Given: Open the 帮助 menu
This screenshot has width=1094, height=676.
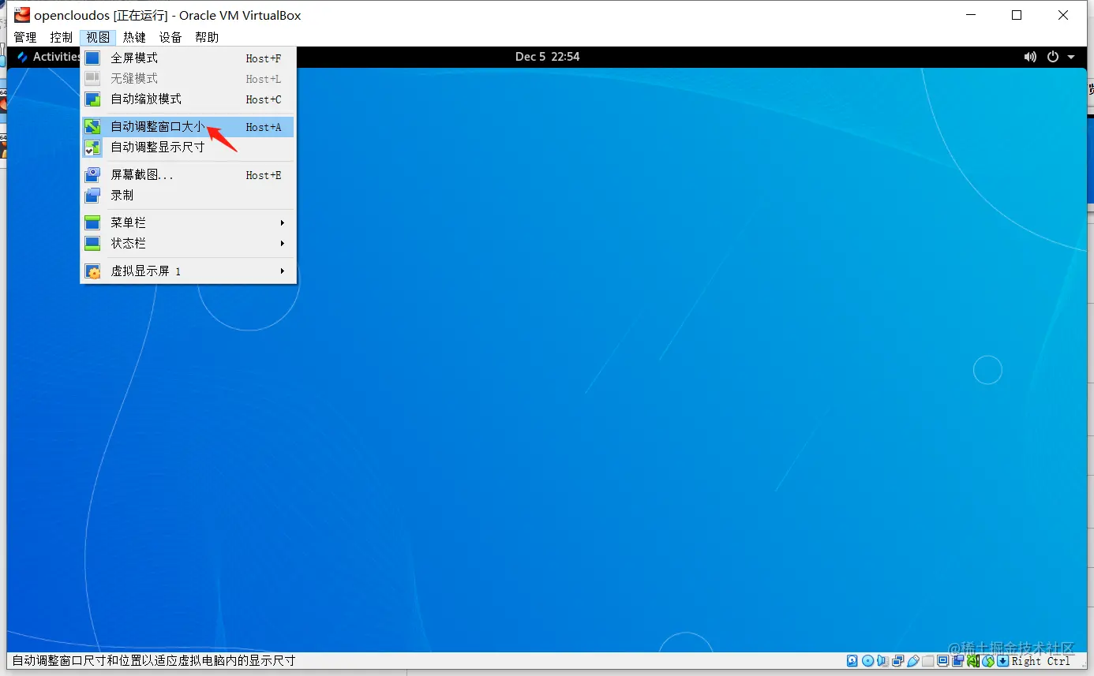Looking at the screenshot, I should point(207,37).
